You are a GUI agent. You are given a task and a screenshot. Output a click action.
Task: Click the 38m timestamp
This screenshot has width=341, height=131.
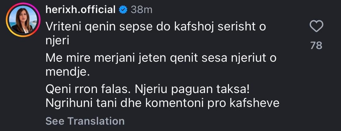pyautogui.click(x=141, y=10)
